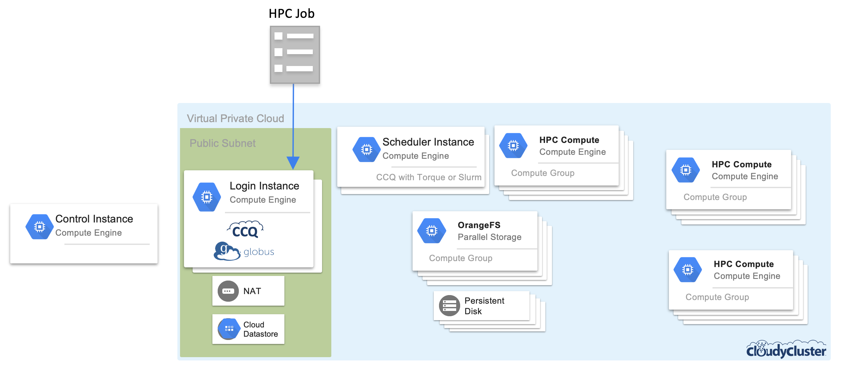Click the Scheduler Instance Compute Engine hexagon icon
841x371 pixels.
(x=366, y=150)
